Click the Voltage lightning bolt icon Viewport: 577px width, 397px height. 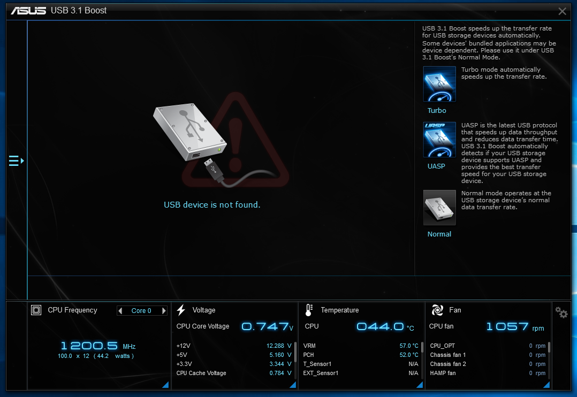[181, 310]
